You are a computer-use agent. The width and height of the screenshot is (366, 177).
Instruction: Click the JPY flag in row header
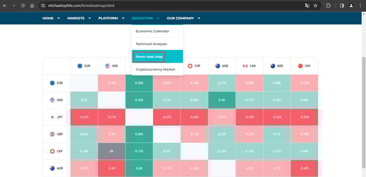52,117
